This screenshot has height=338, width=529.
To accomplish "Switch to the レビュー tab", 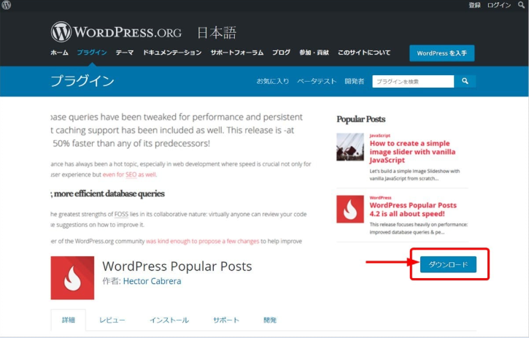I will click(x=112, y=320).
